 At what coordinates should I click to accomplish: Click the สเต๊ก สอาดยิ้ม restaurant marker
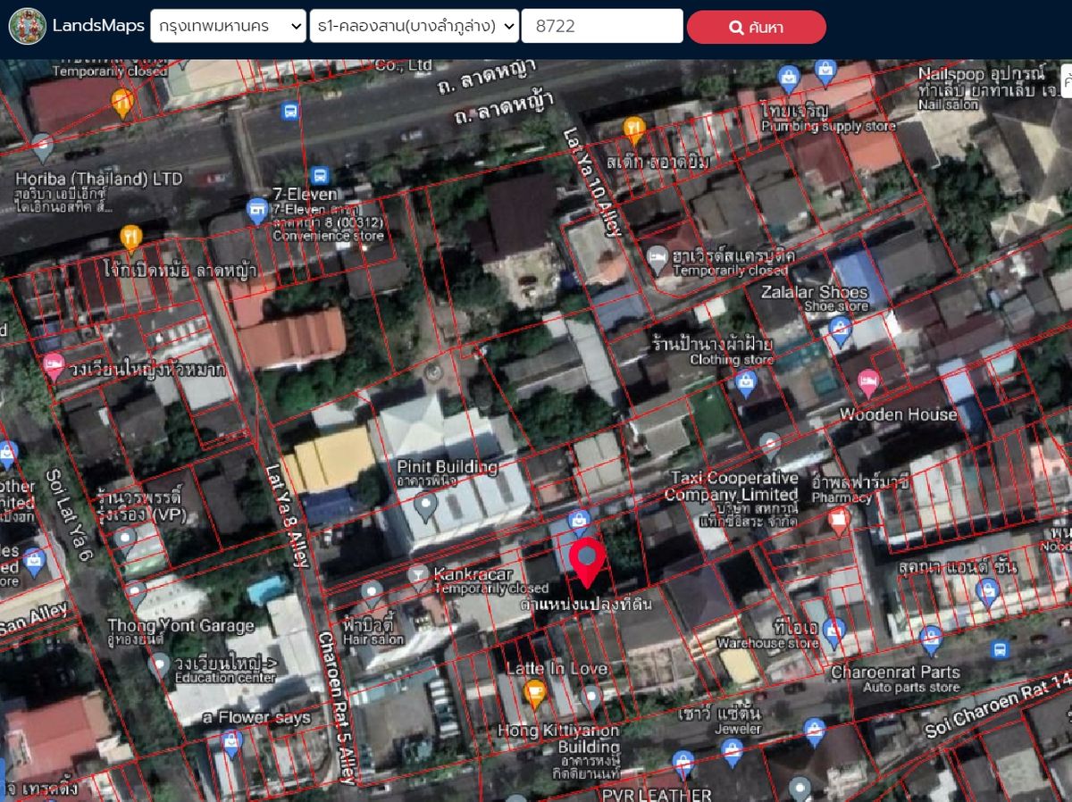pos(634,130)
